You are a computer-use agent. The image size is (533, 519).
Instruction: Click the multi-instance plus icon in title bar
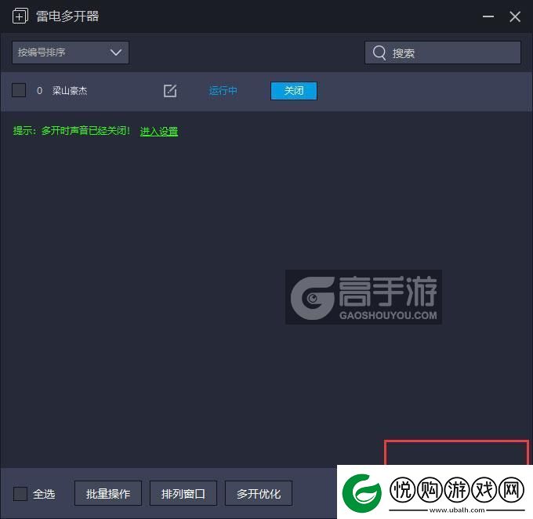coord(20,16)
